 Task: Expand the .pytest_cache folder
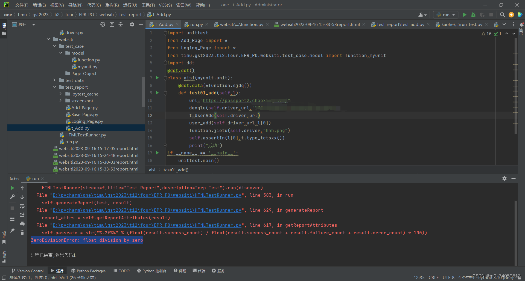click(x=61, y=94)
